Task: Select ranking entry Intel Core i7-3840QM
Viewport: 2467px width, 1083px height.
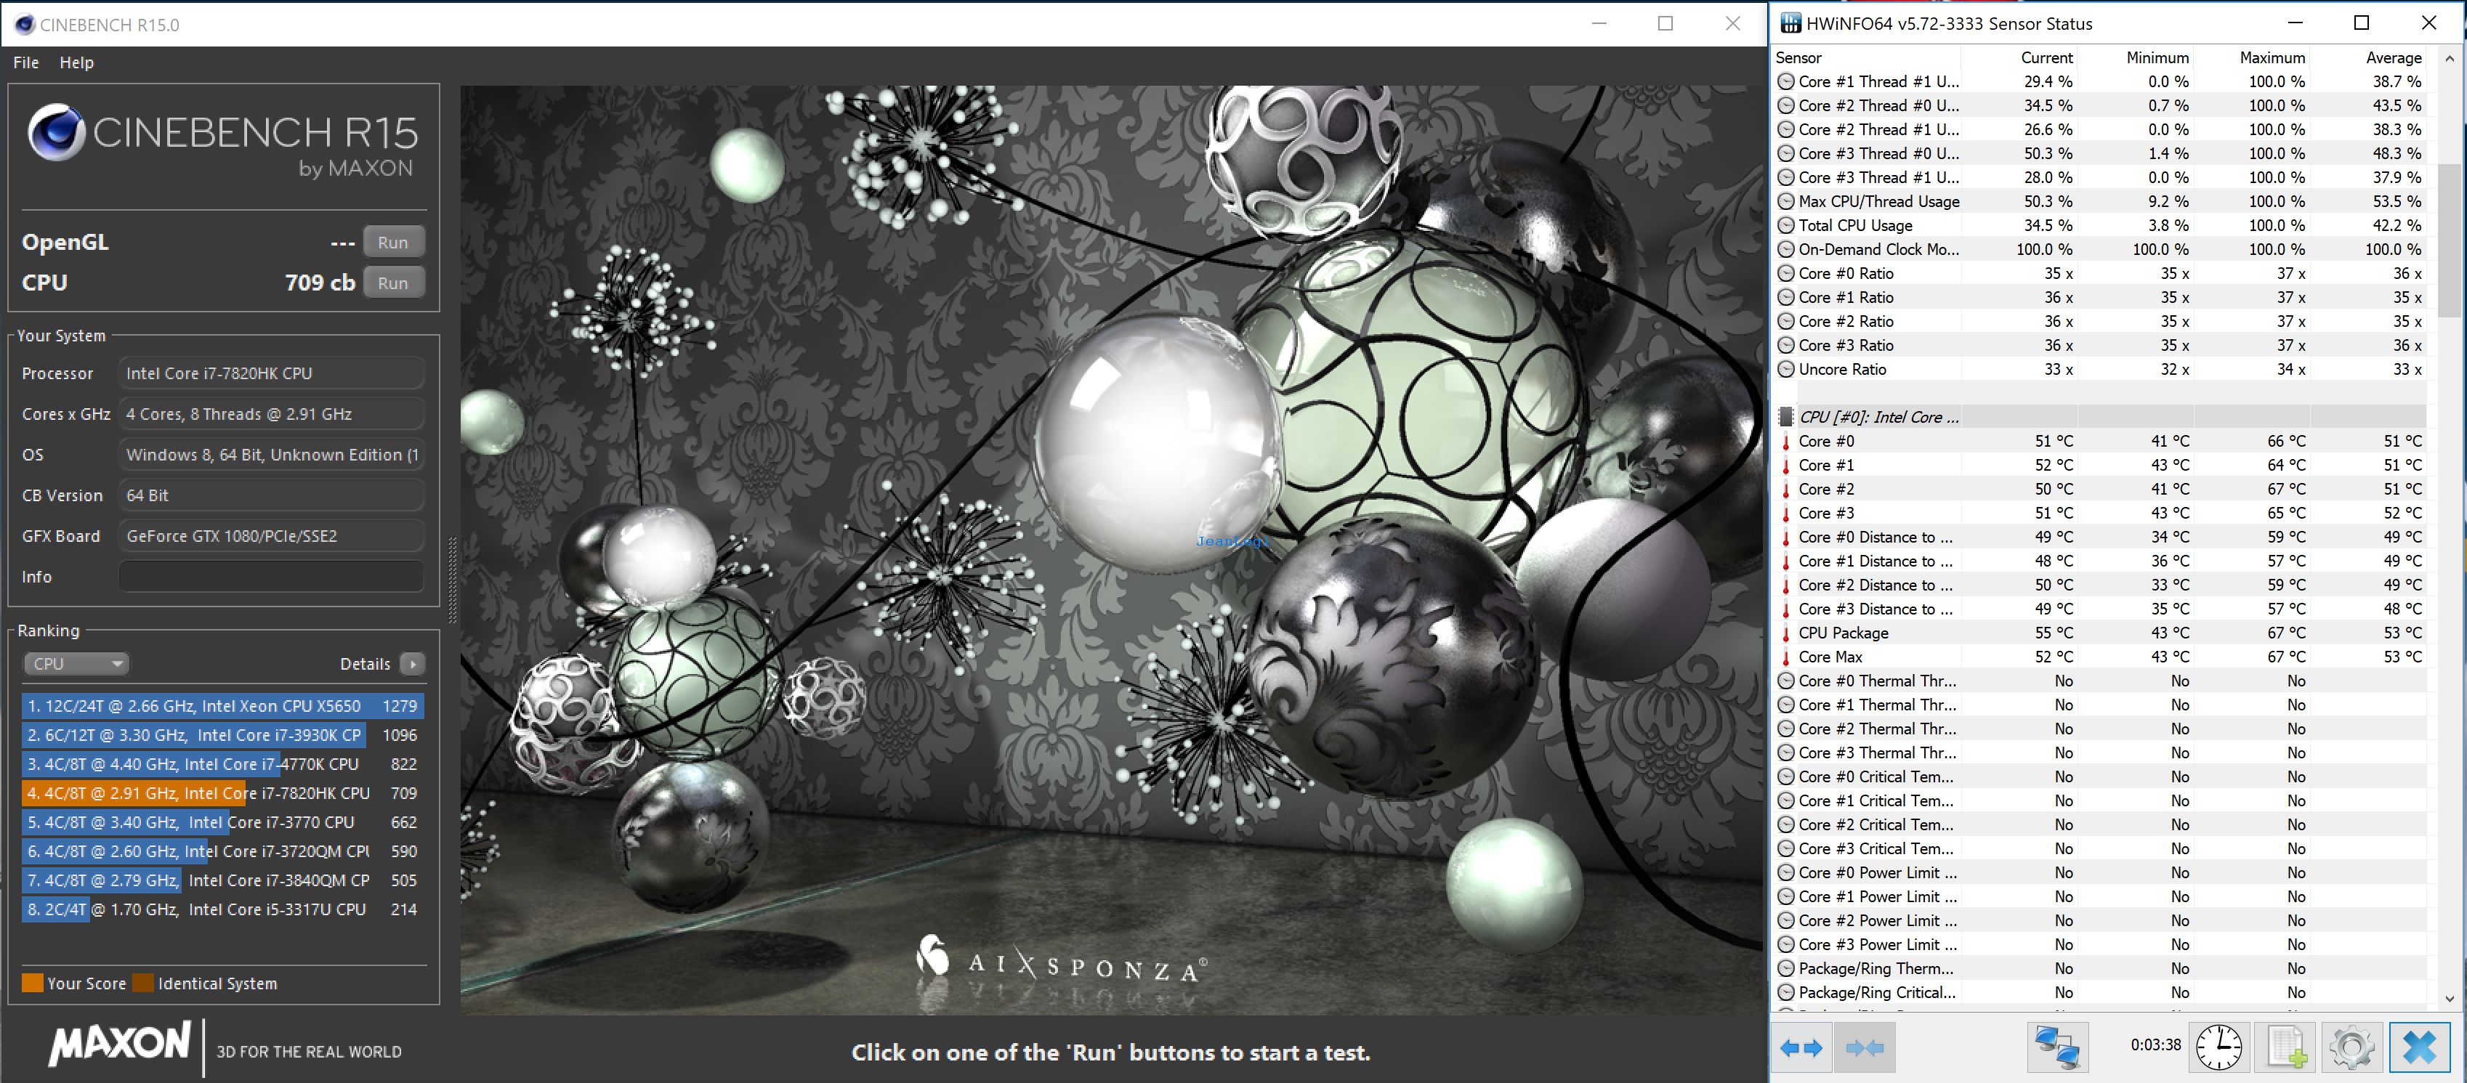Action: point(222,880)
